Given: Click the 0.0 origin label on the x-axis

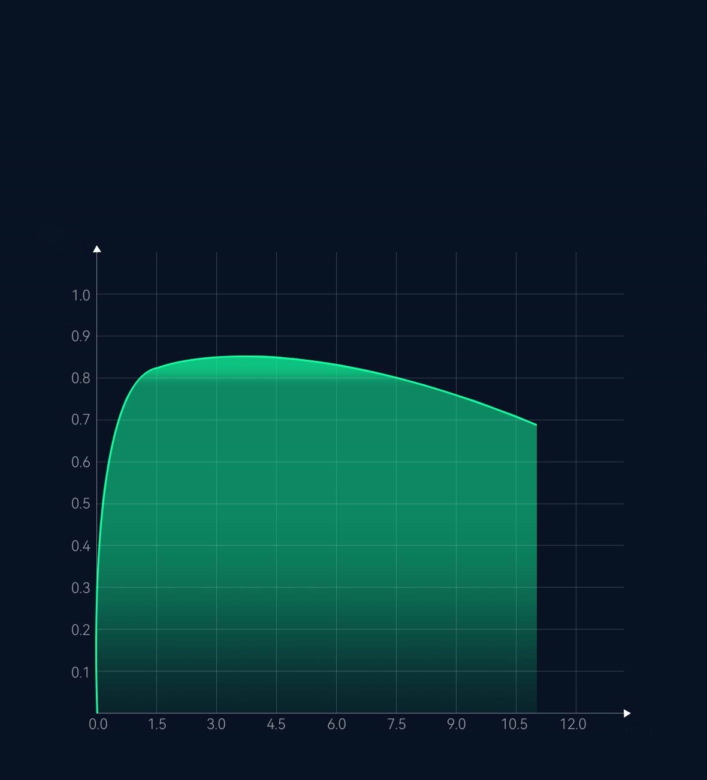Looking at the screenshot, I should [98, 724].
